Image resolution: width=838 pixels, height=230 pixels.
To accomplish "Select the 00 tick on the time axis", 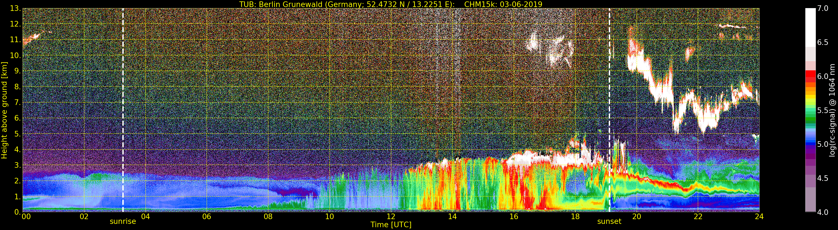I will tap(26, 217).
